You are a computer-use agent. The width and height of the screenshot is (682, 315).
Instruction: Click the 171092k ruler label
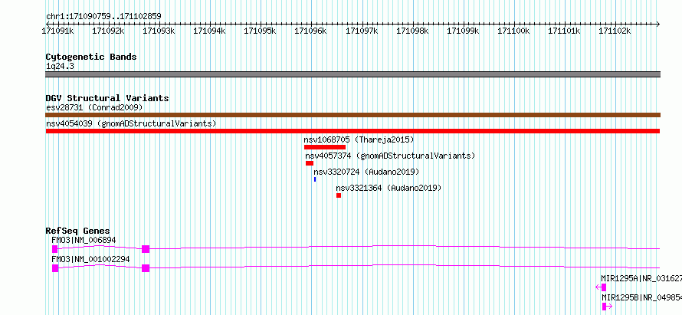pyautogui.click(x=108, y=31)
